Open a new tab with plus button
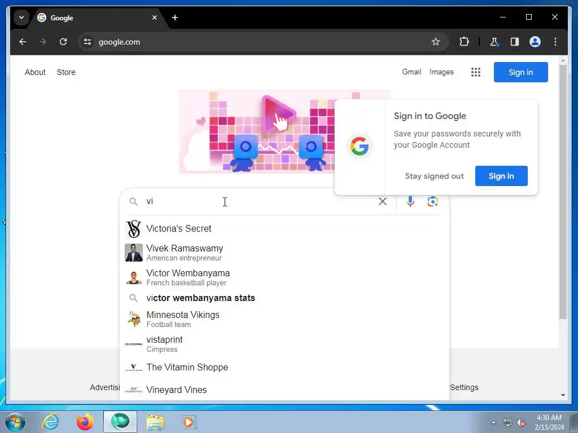This screenshot has height=433, width=578. click(x=175, y=17)
